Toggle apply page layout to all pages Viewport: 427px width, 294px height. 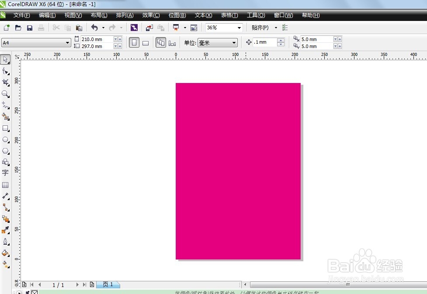pos(161,42)
